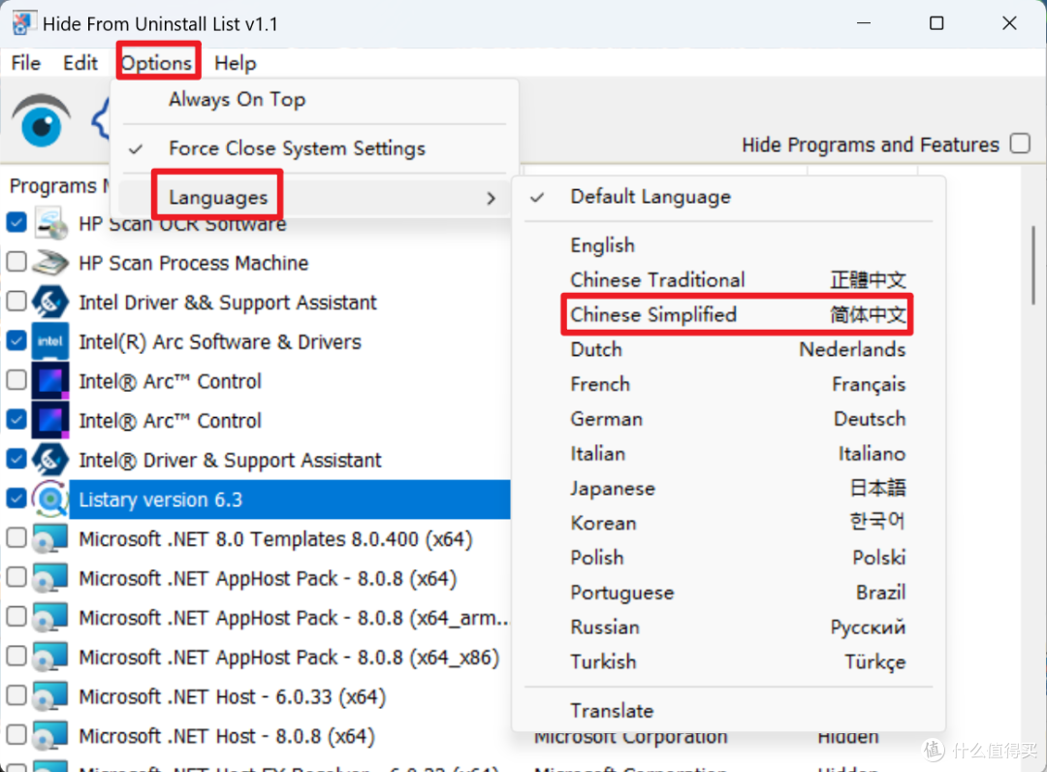Click the .NET 8.0 Templates installer icon
Viewport: 1047px width, 772px height.
(x=50, y=538)
